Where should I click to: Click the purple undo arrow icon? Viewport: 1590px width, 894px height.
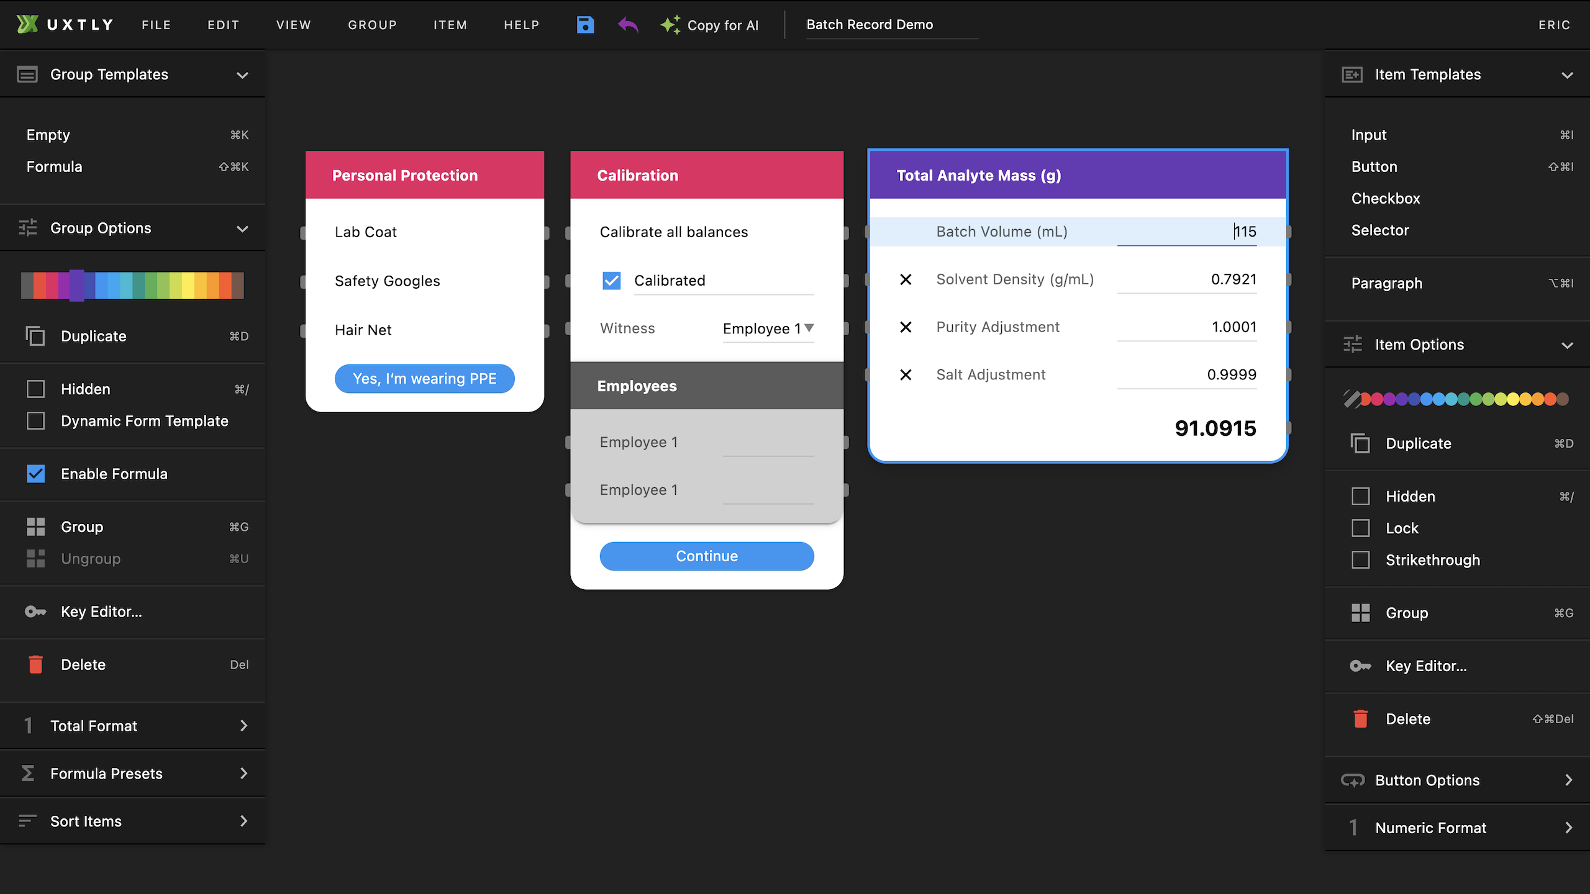[x=628, y=25]
